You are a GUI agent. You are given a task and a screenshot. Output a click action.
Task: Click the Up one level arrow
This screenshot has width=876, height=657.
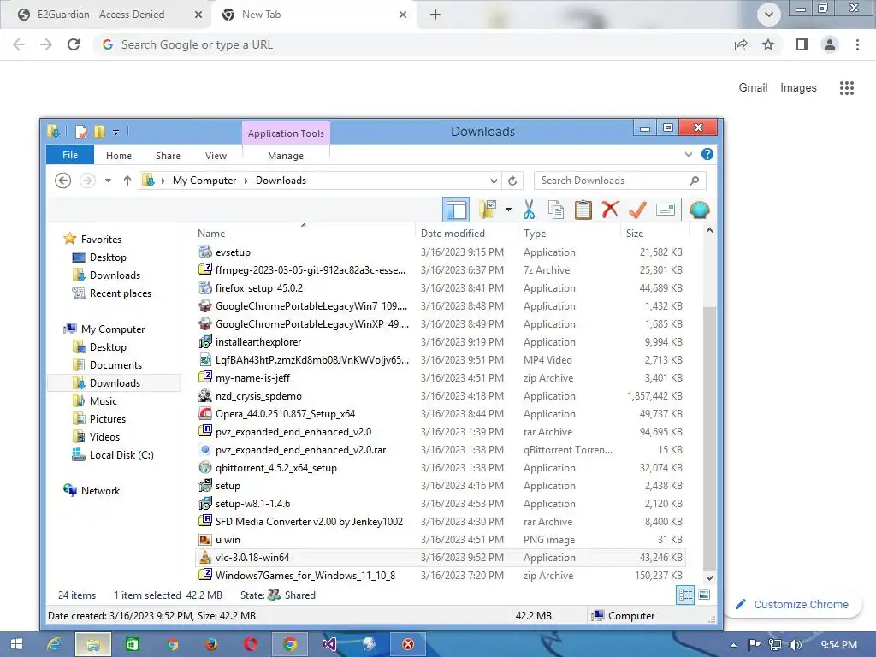coord(127,181)
